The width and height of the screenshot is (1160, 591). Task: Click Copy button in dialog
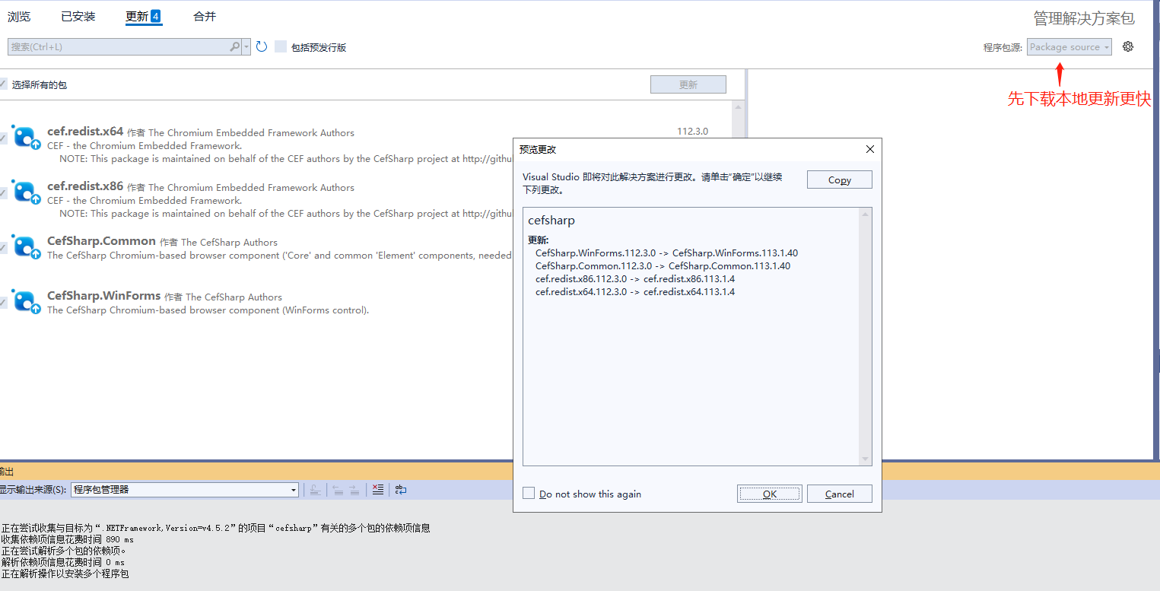[840, 180]
